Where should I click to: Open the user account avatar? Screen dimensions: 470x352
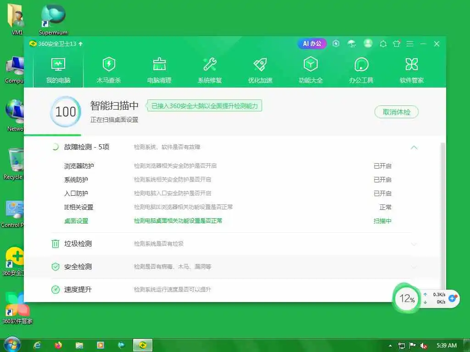368,44
